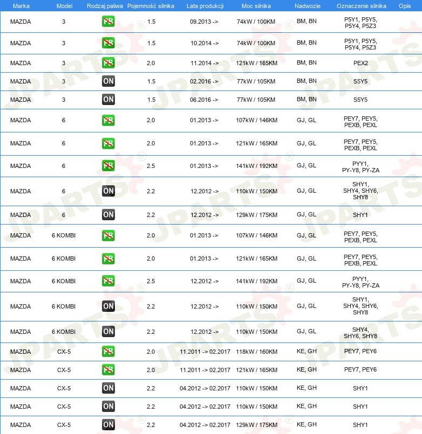Select the PB icon in the CX-5 118kW/160KM row

click(108, 352)
